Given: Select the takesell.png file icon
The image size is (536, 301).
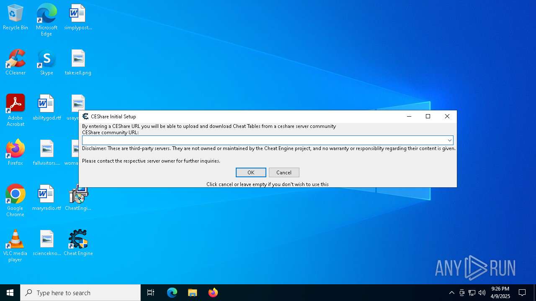Looking at the screenshot, I should point(78,63).
